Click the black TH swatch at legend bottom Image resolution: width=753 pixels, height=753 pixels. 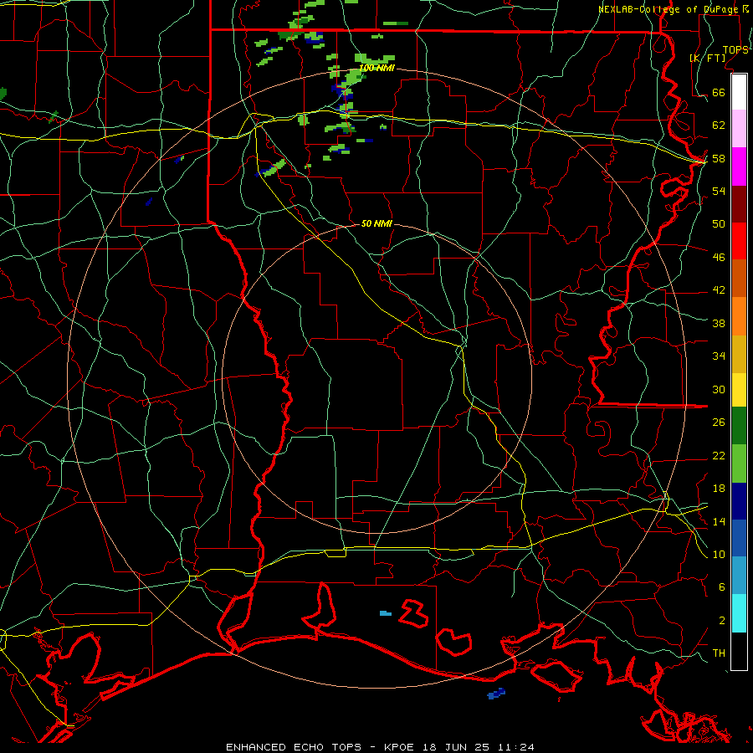coord(739,651)
